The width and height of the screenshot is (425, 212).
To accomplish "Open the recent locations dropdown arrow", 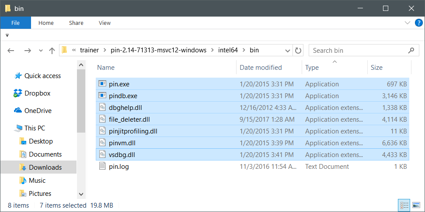I will click(x=41, y=51).
